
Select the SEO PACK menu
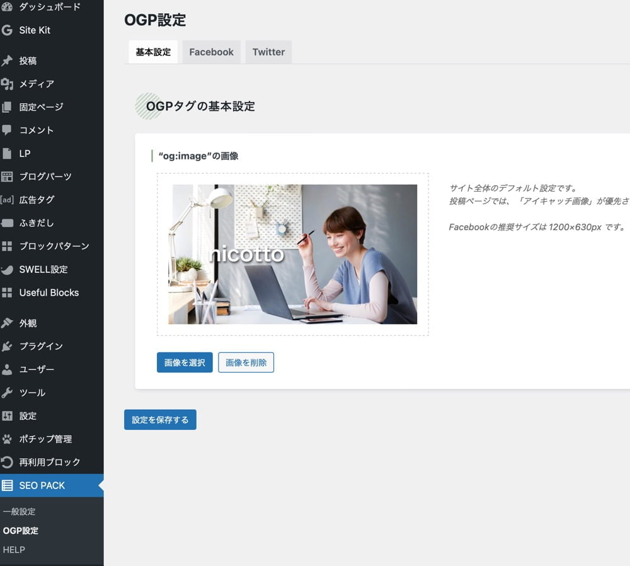[52, 485]
